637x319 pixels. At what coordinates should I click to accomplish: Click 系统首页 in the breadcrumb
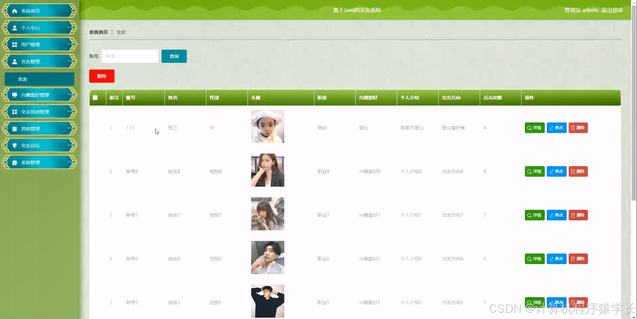pyautogui.click(x=99, y=32)
